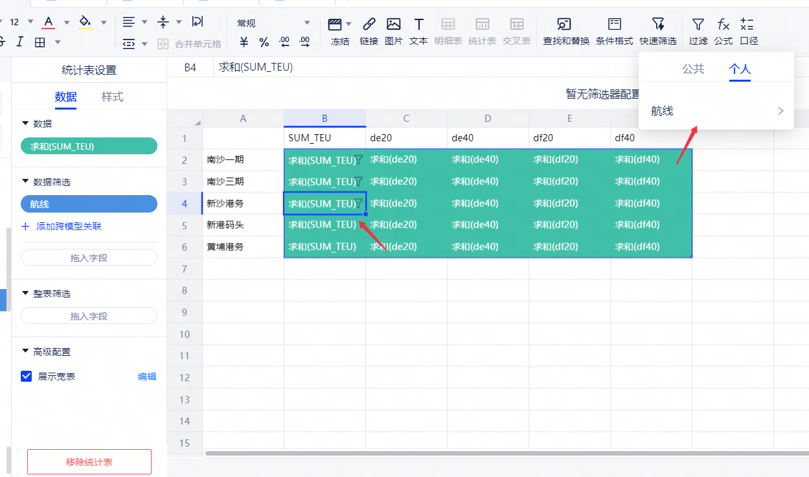
Task: Switch to the 样式 tab
Action: pyautogui.click(x=112, y=97)
